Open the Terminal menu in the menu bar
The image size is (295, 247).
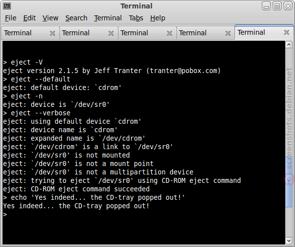108,18
